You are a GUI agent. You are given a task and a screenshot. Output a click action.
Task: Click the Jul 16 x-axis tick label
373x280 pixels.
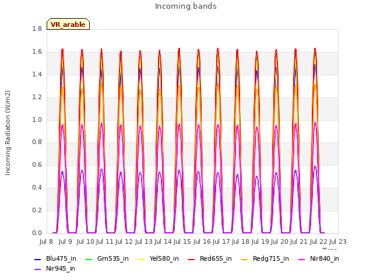pos(202,242)
